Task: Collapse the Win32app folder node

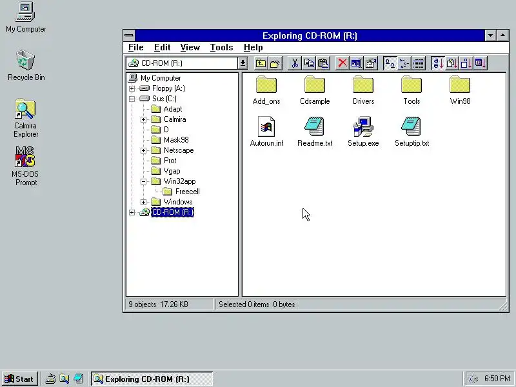Action: pyautogui.click(x=143, y=181)
